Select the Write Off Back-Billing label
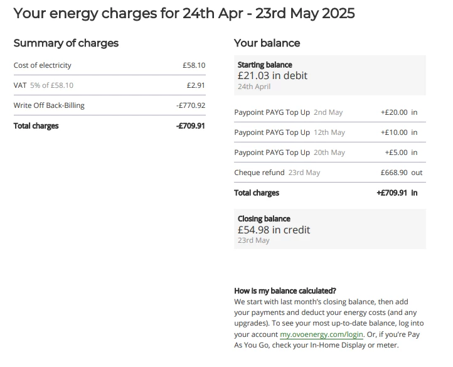453x367 pixels. click(49, 105)
